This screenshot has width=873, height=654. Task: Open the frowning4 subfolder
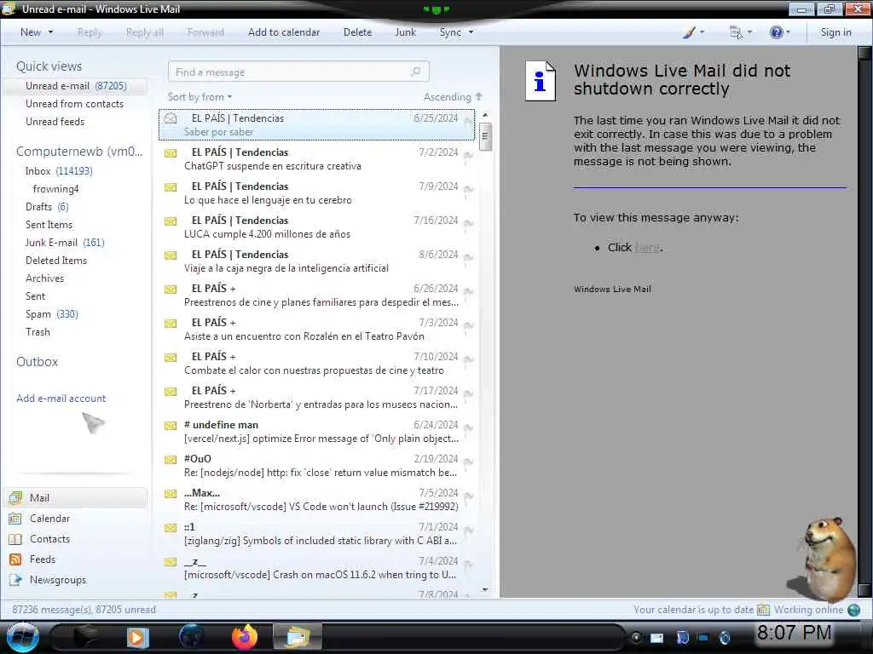click(55, 189)
